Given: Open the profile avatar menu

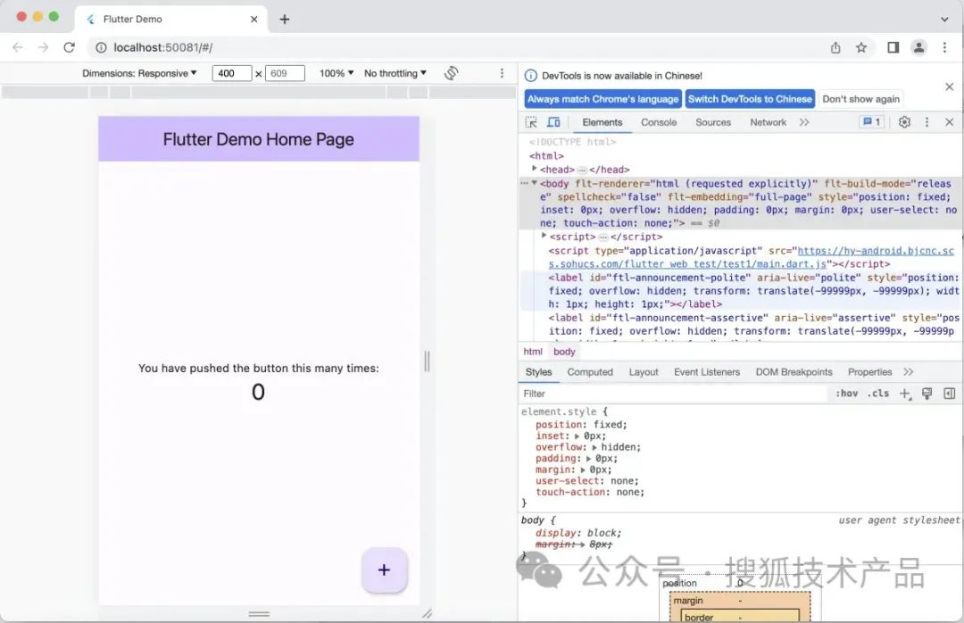Looking at the screenshot, I should (x=918, y=47).
